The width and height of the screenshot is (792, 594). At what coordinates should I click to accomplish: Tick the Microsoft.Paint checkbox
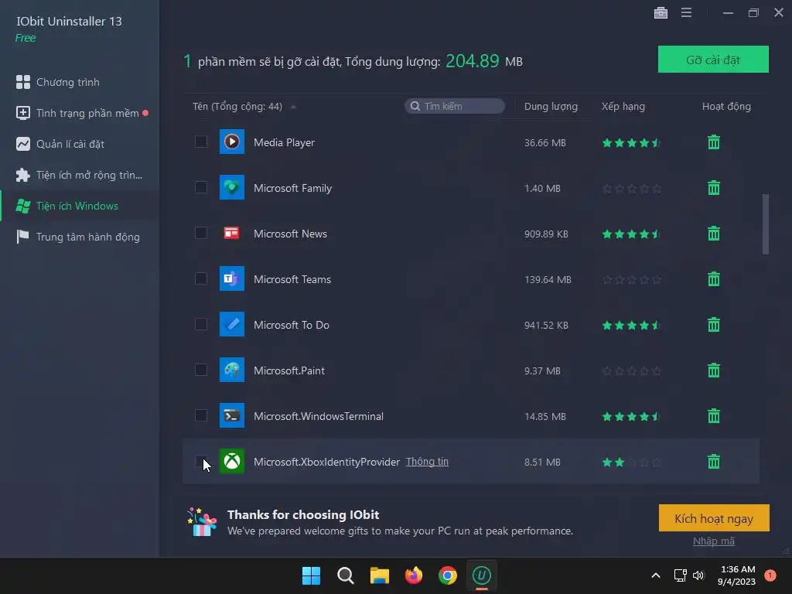coord(201,370)
